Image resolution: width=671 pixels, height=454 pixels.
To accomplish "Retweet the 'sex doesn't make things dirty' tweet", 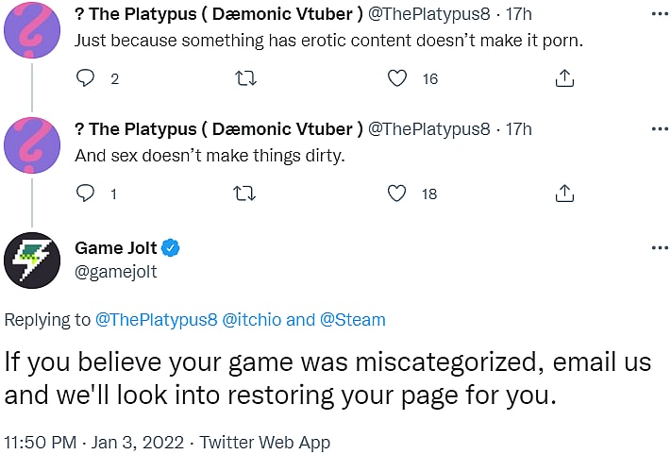I will pos(243,193).
